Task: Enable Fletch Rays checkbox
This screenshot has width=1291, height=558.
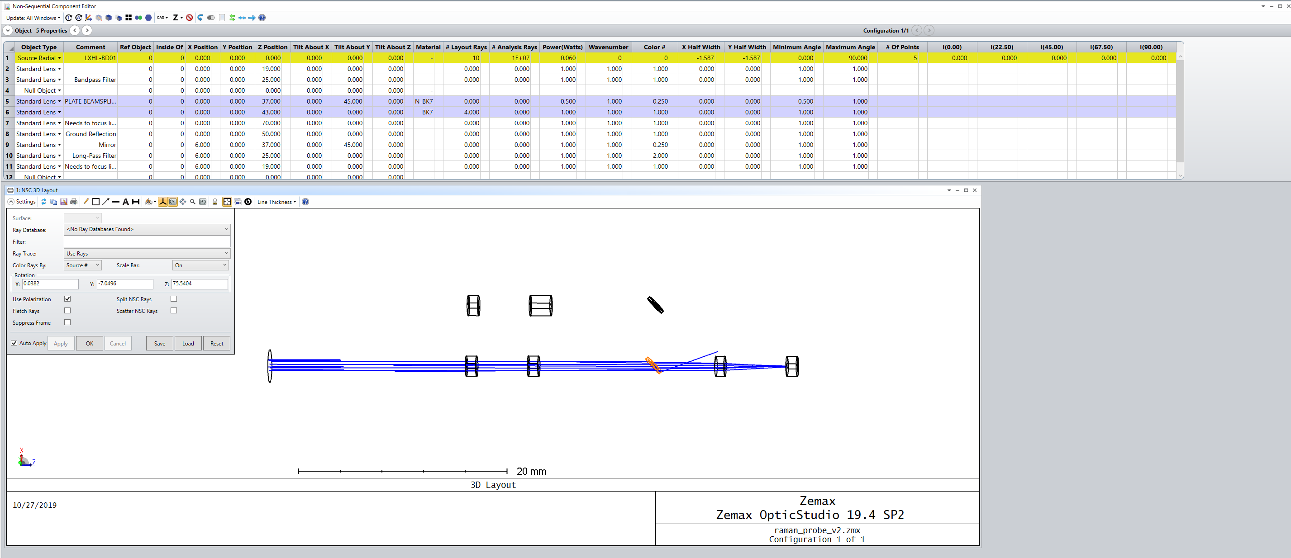Action: (x=68, y=311)
